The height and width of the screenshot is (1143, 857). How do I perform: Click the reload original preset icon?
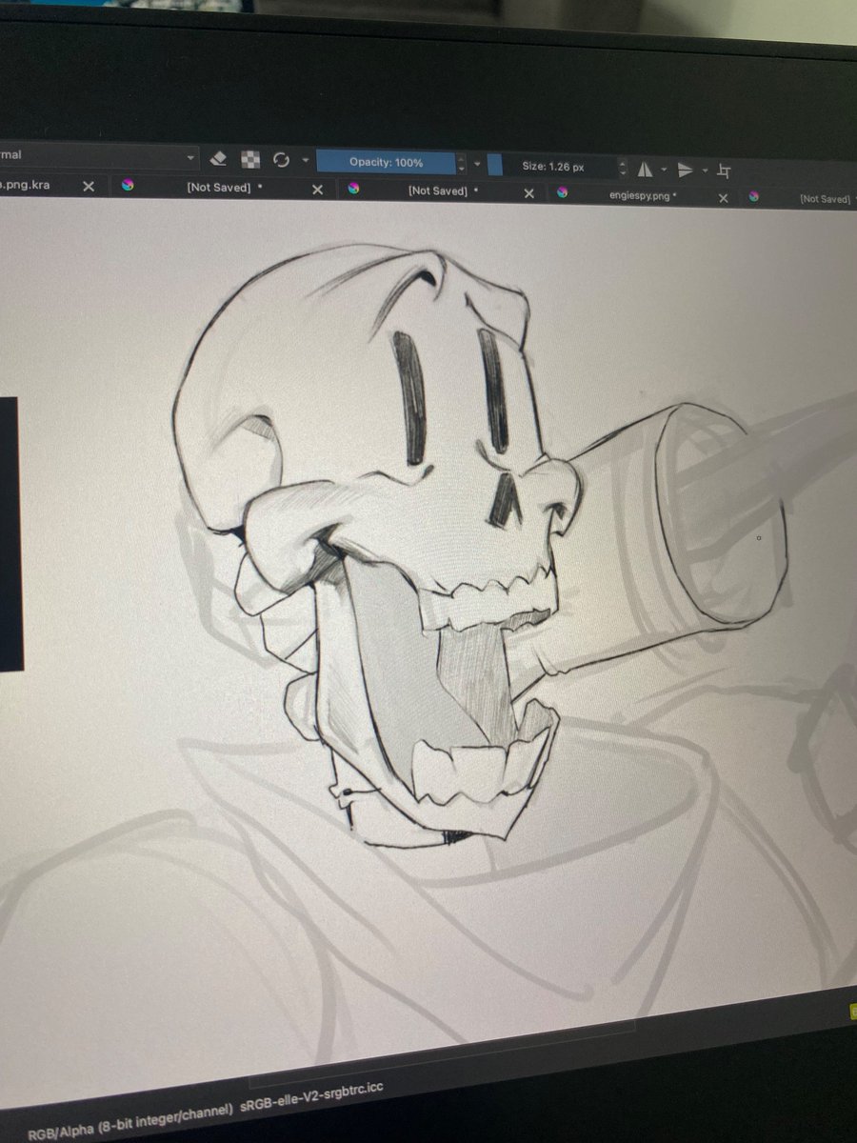point(281,161)
